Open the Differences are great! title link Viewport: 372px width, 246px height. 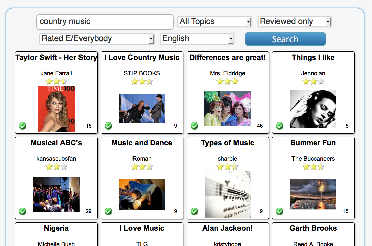[x=227, y=58]
